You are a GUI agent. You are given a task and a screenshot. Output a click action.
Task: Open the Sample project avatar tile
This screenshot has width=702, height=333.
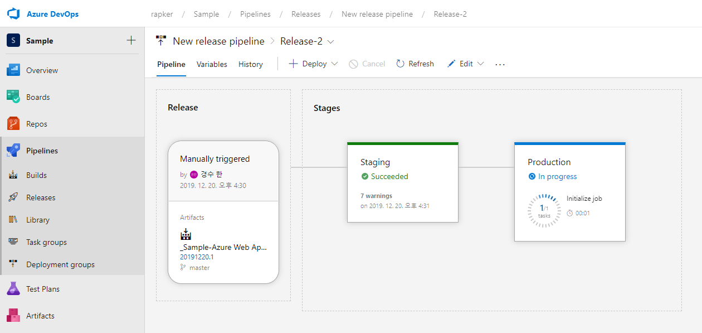[13, 41]
